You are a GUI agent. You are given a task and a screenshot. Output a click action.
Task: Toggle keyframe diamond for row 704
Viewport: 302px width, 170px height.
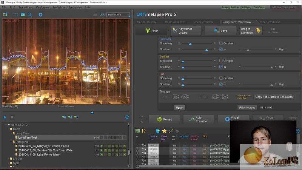pos(137,145)
